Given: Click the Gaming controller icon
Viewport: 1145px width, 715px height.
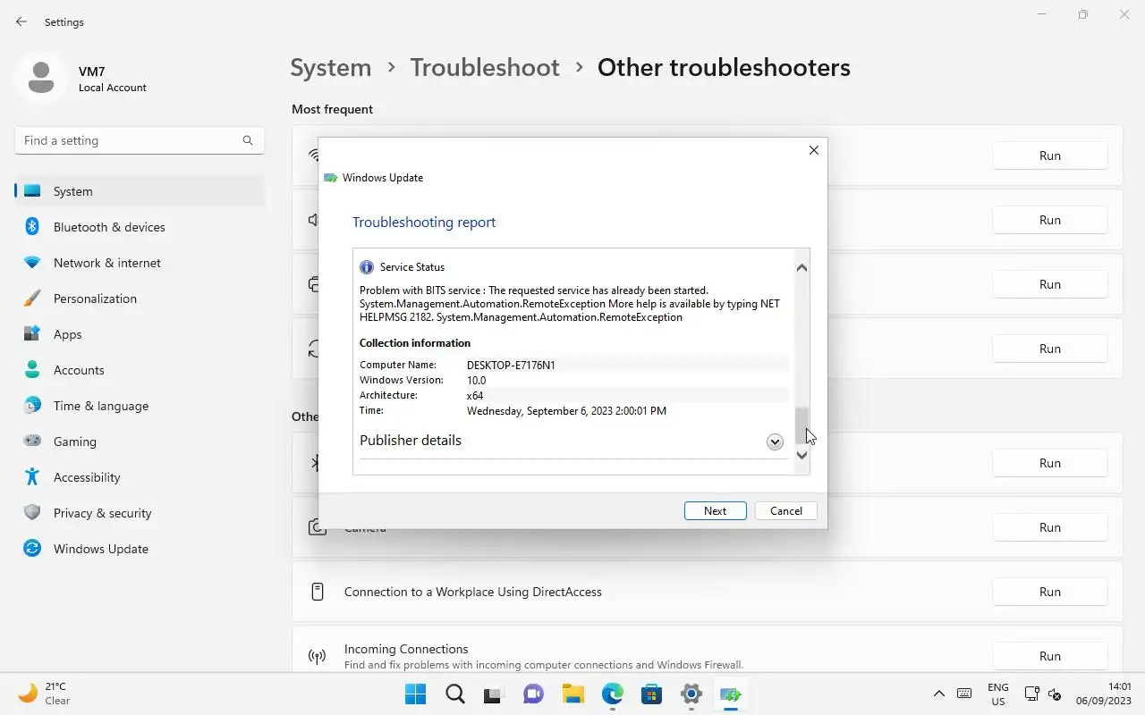Looking at the screenshot, I should tap(32, 441).
